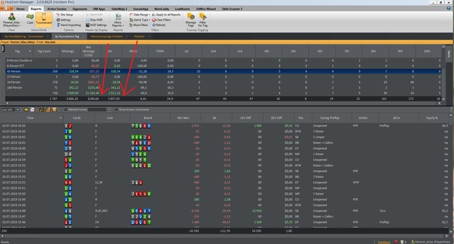Screen dimensions: 454x244
Task: Toggle Show Known Holecards checkbox
Action: coord(116,110)
